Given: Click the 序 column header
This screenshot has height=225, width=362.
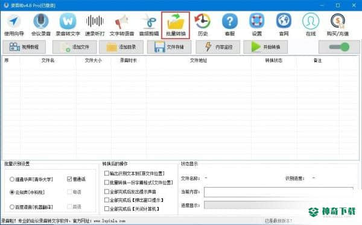Looking at the screenshot, I should [11, 60].
